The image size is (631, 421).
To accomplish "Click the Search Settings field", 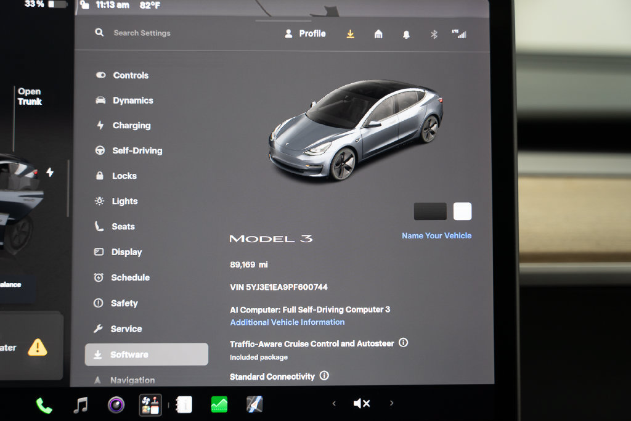I will pyautogui.click(x=142, y=33).
